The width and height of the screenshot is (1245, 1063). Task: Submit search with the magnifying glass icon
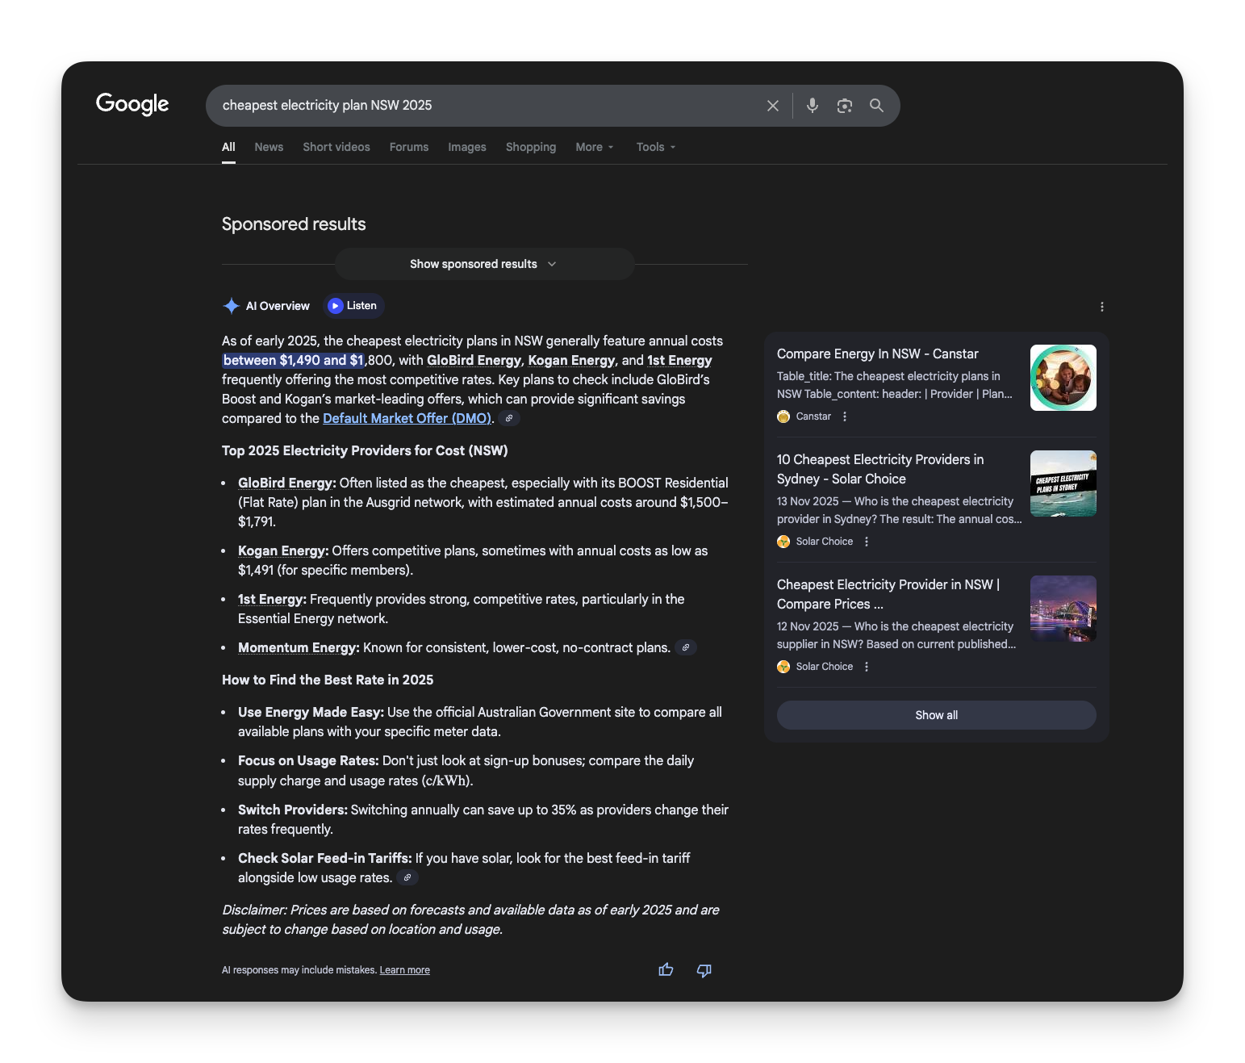pos(876,106)
